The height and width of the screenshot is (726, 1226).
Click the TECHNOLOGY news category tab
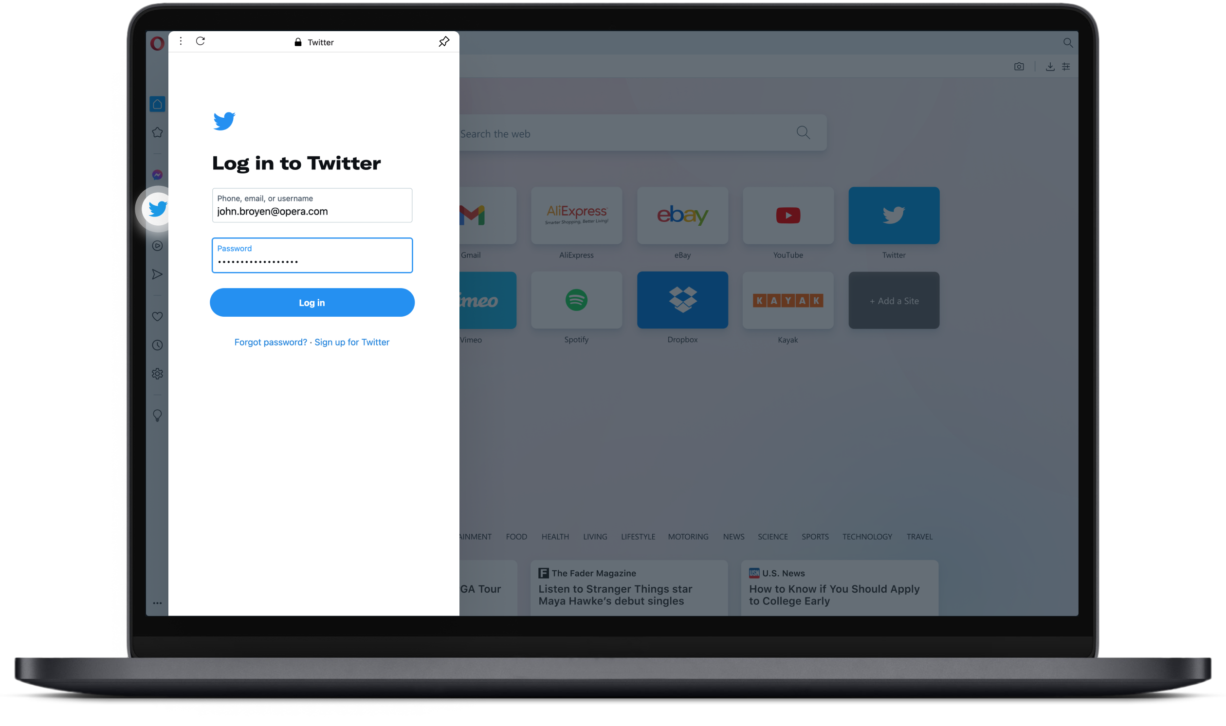(x=867, y=537)
